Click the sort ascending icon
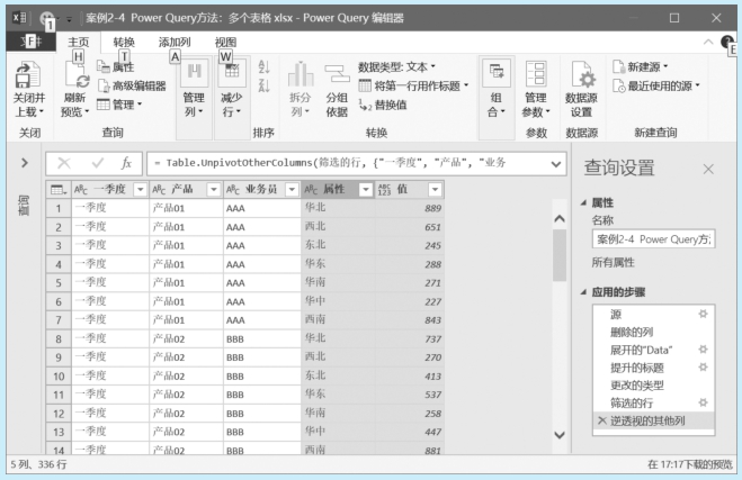This screenshot has height=480, width=742. [x=263, y=67]
